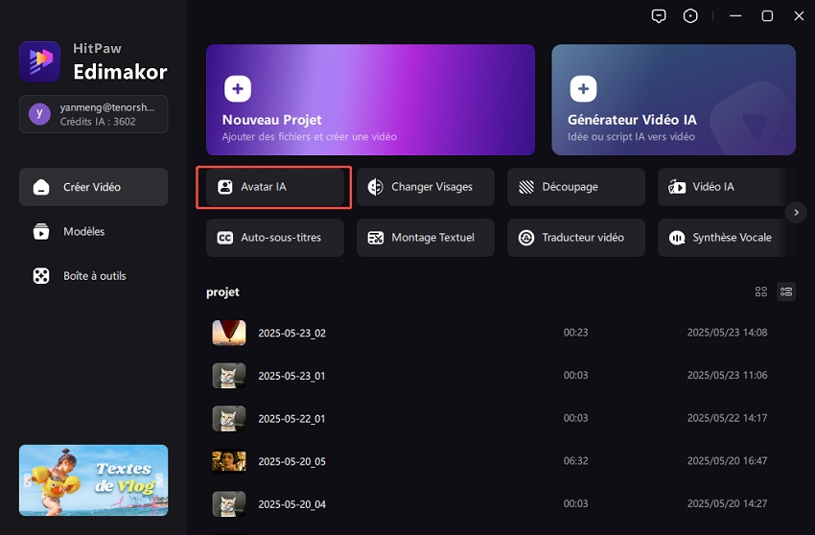Image resolution: width=815 pixels, height=535 pixels.
Task: Click date 2025/05/23 14:08
Action: pos(727,333)
